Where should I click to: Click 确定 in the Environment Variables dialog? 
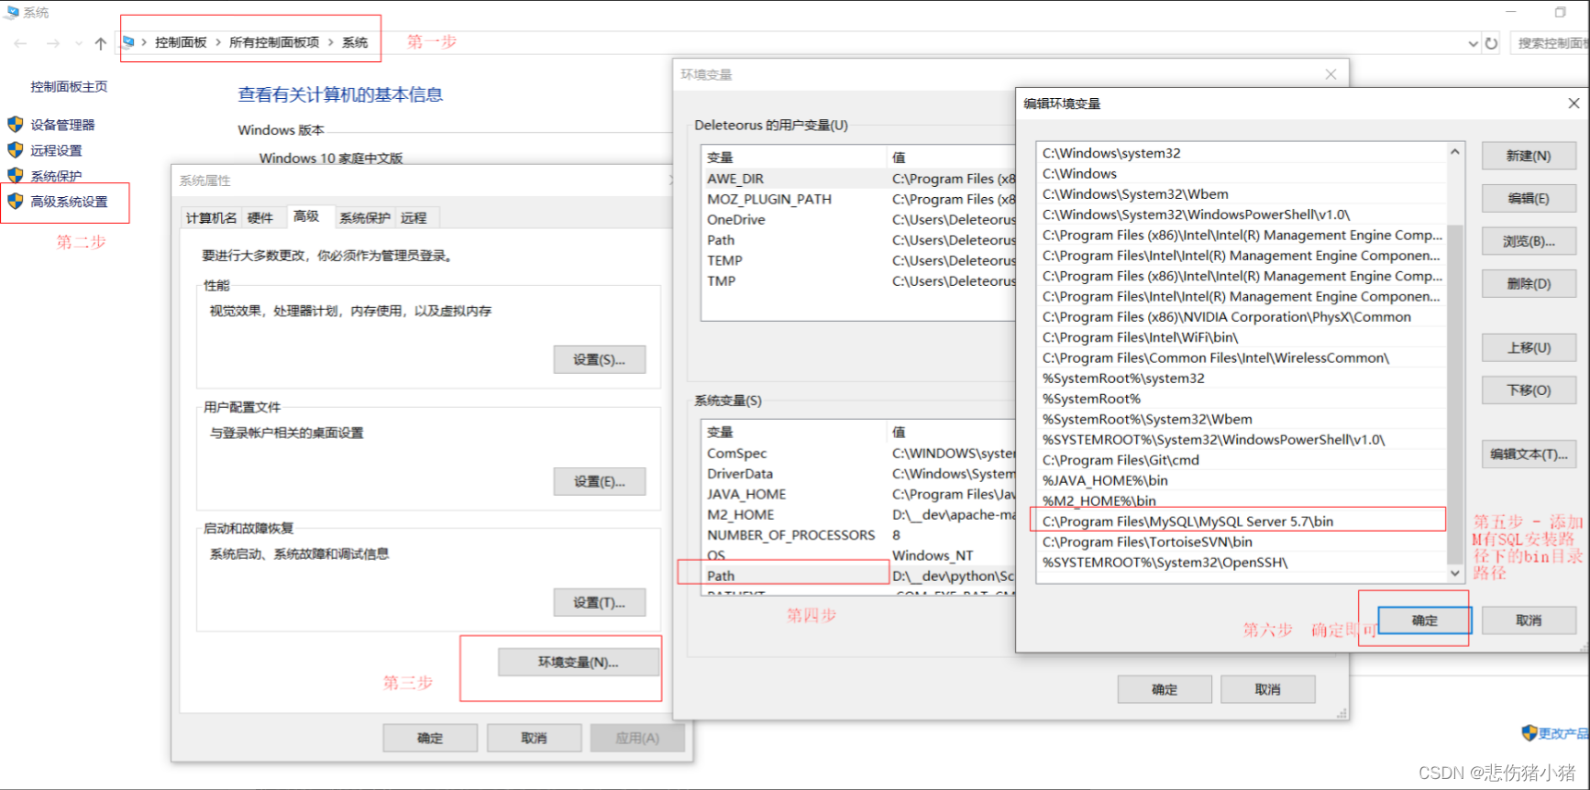click(1165, 689)
